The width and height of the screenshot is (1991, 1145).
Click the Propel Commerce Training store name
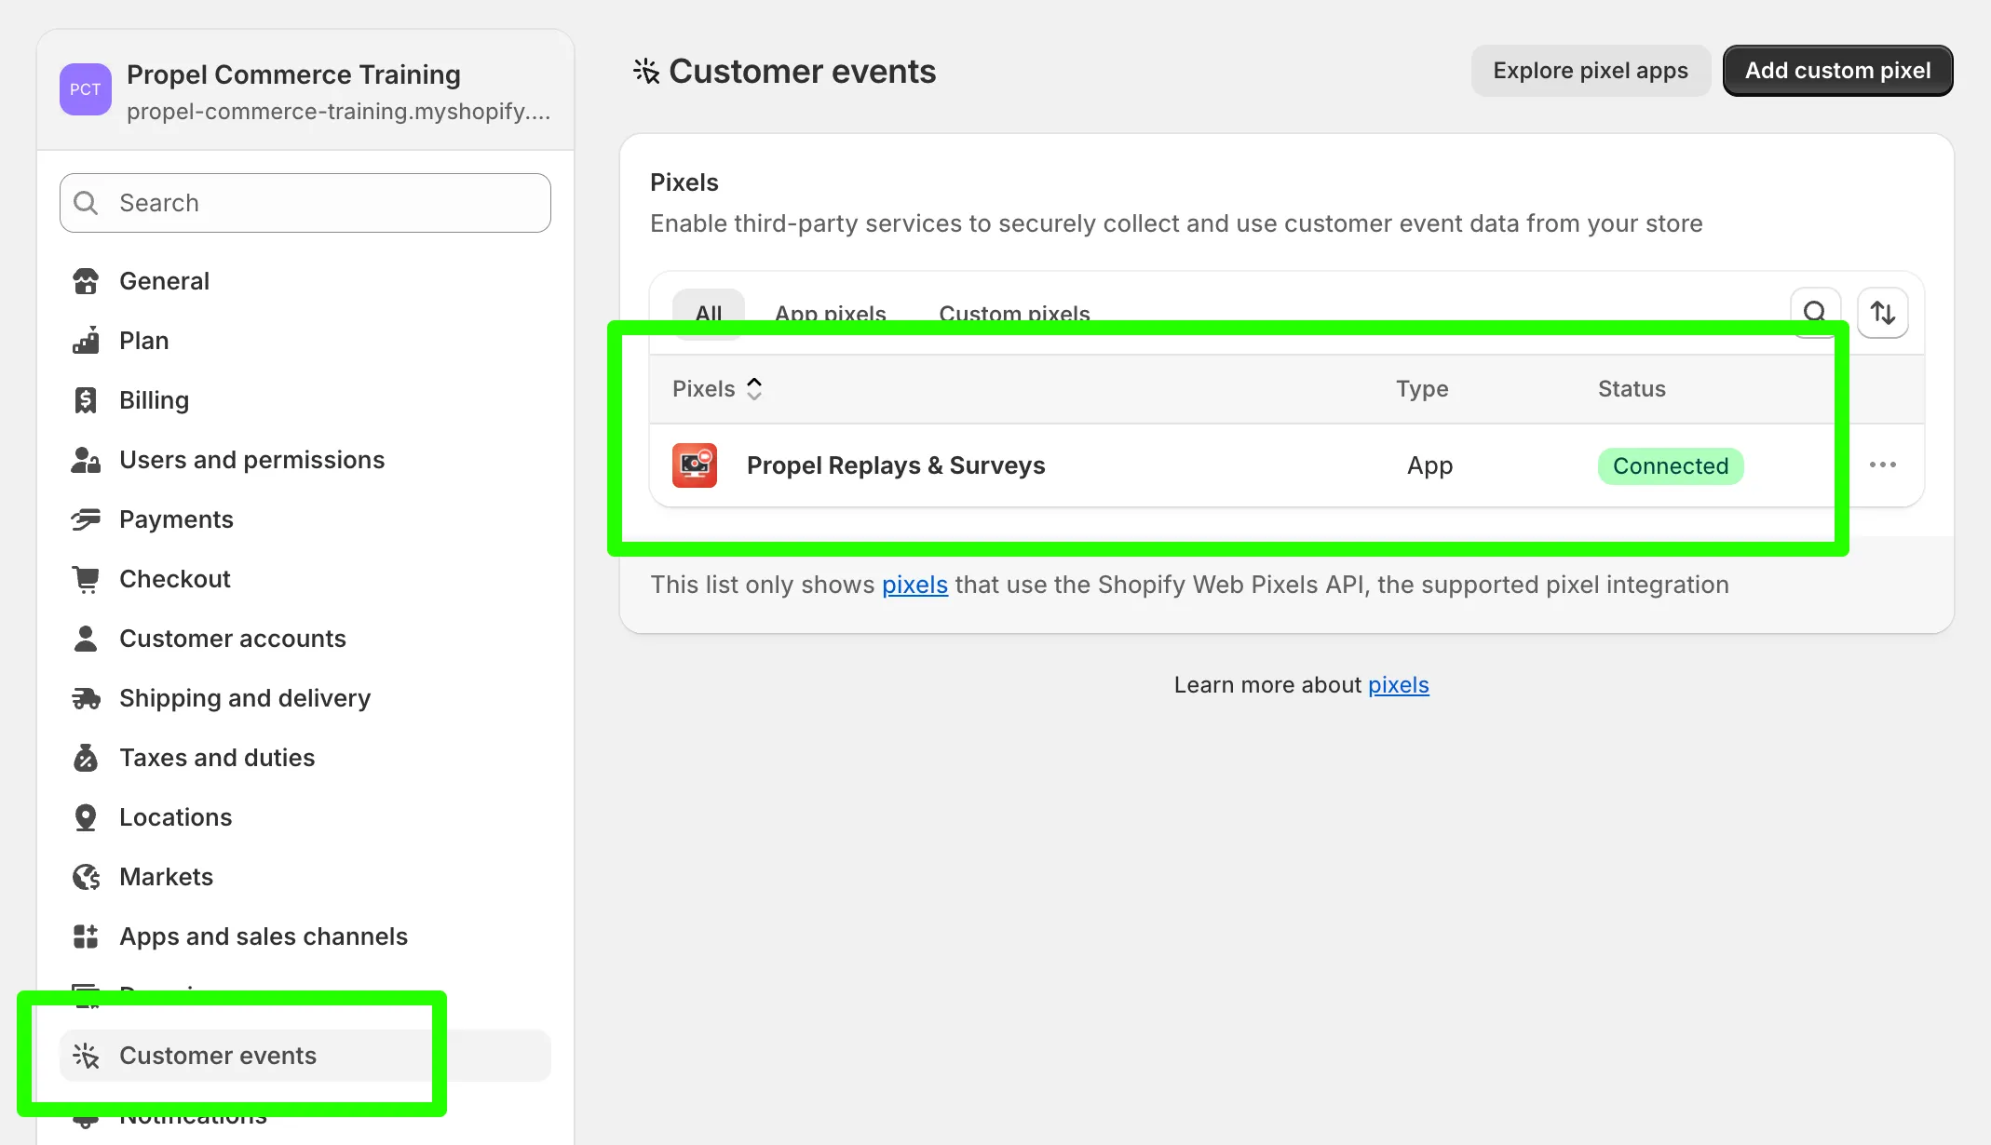pos(293,74)
